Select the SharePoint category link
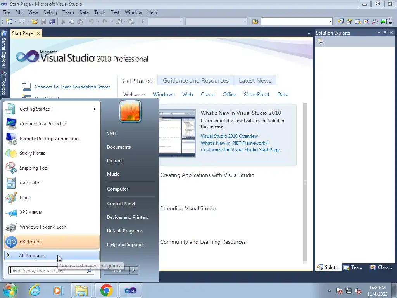This screenshot has height=298, width=397. pos(257,95)
